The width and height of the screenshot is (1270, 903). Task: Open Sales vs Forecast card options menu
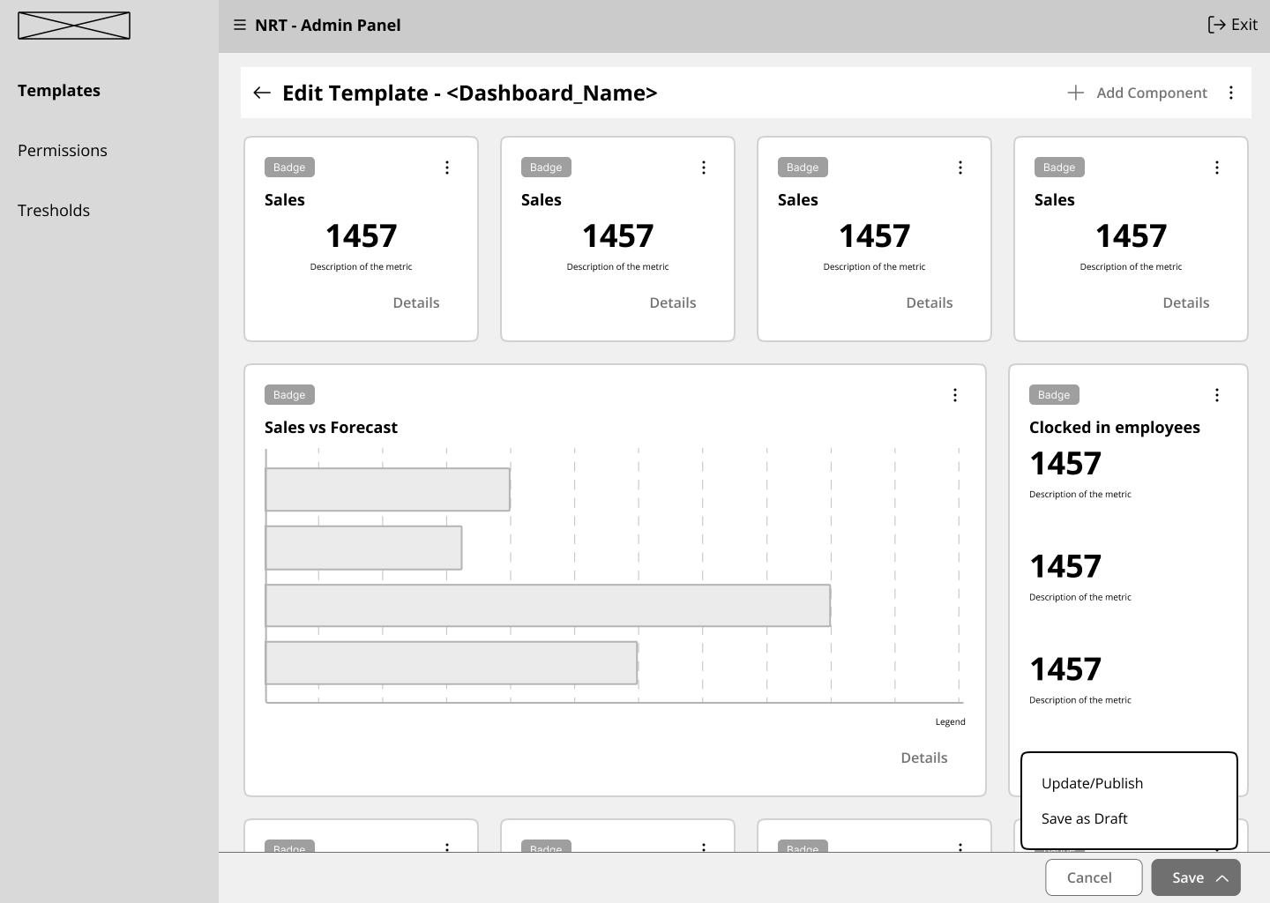point(955,395)
